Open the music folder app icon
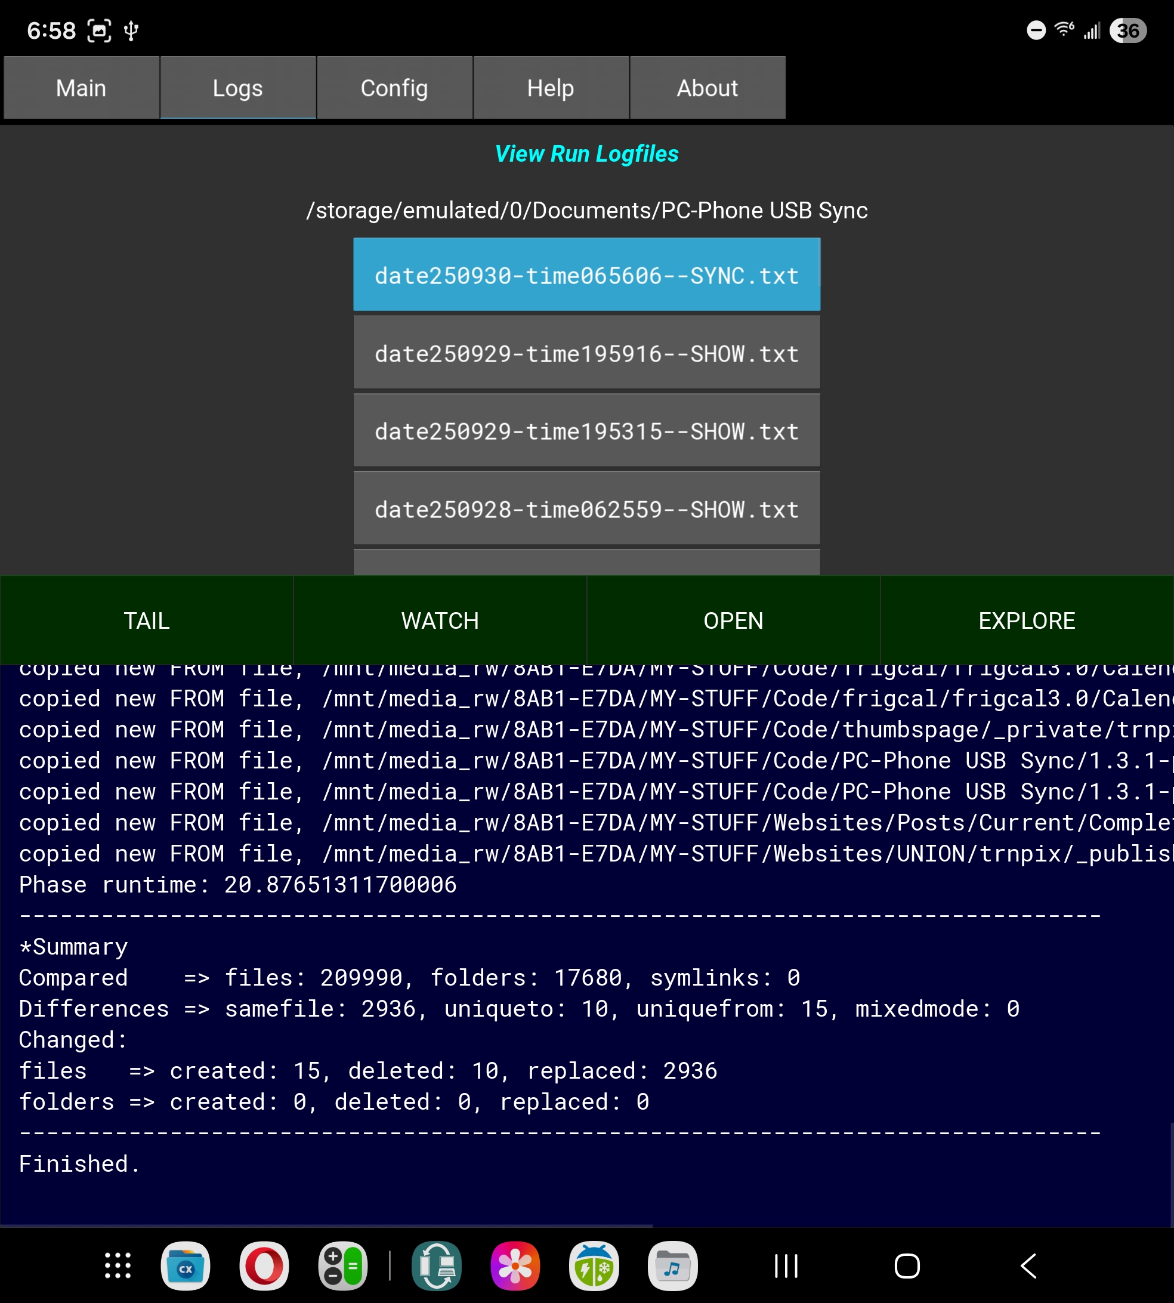1174x1303 pixels. click(672, 1265)
